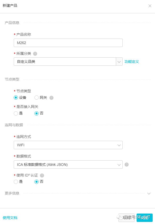Viewport: 155px width, 224px height.
Task: Click the 产品名称 input containing M262
Action: point(68,43)
